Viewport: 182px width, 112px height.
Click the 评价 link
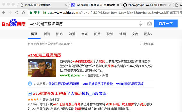[105, 75]
